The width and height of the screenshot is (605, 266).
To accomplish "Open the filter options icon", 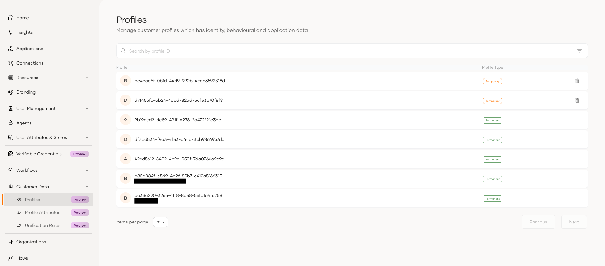I will 579,51.
